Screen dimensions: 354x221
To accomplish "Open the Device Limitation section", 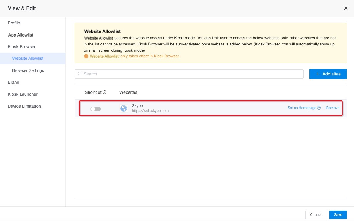I will pos(24,106).
